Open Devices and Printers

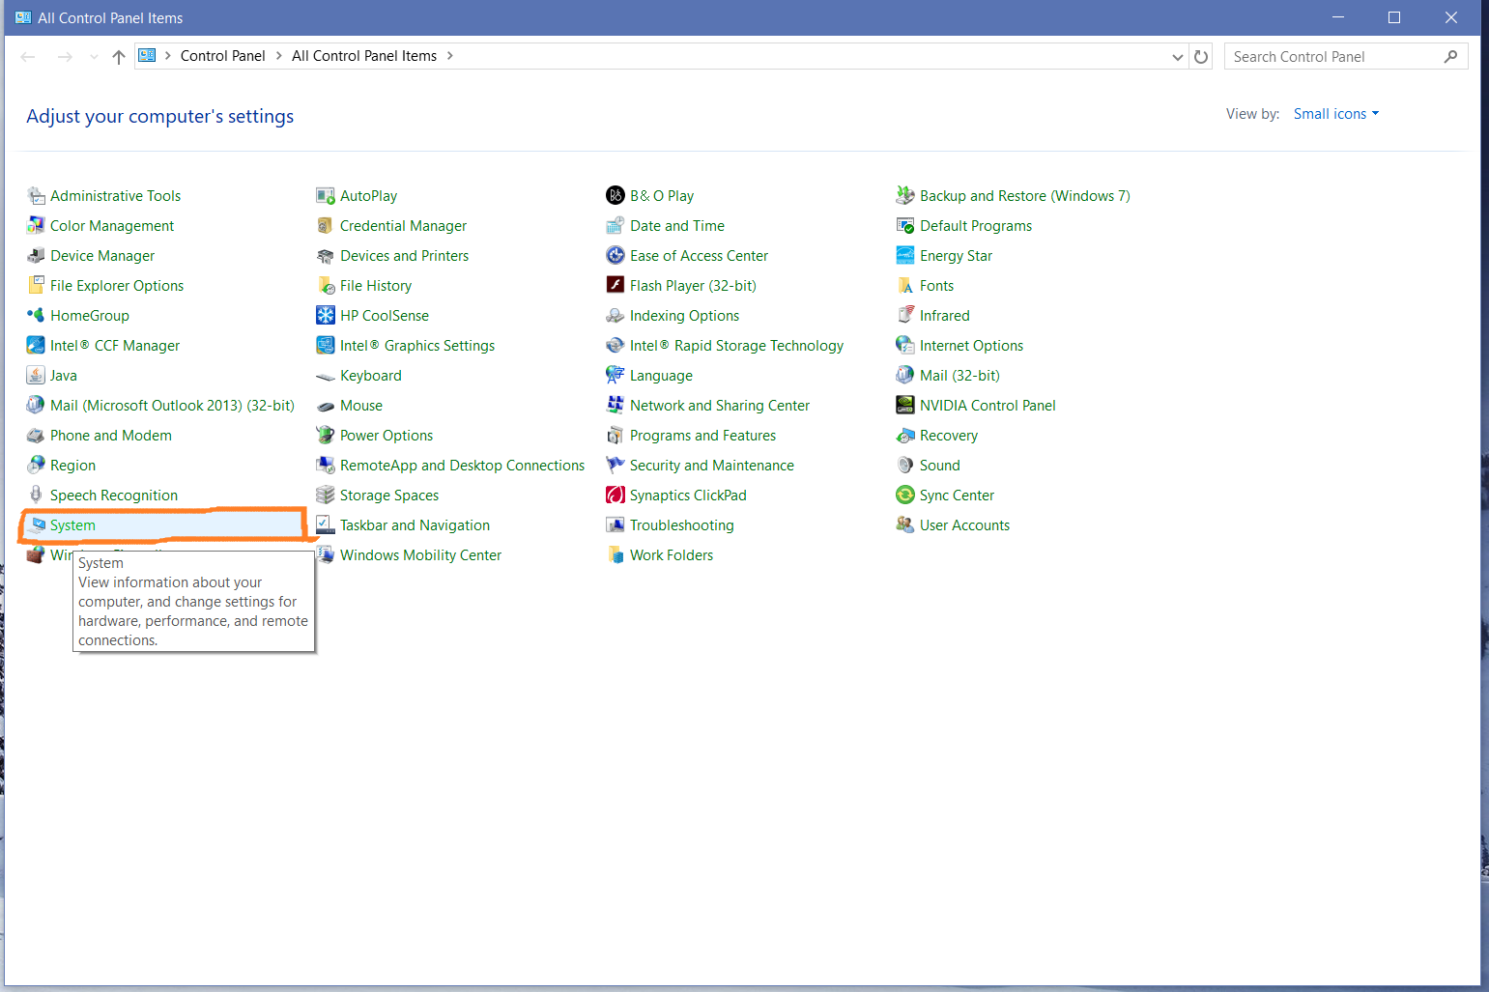404,256
